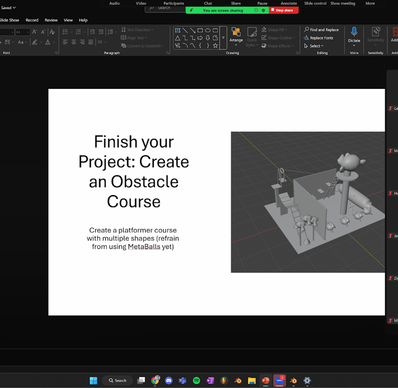The image size is (398, 388).
Task: Open the Arrange tool in Drawing group
Action: pos(236,35)
